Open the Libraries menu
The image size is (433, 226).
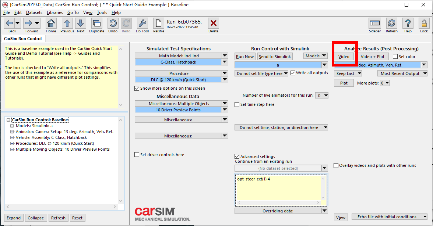click(54, 12)
